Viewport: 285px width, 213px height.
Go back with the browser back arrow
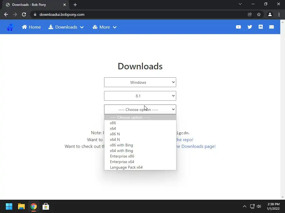tap(6, 14)
